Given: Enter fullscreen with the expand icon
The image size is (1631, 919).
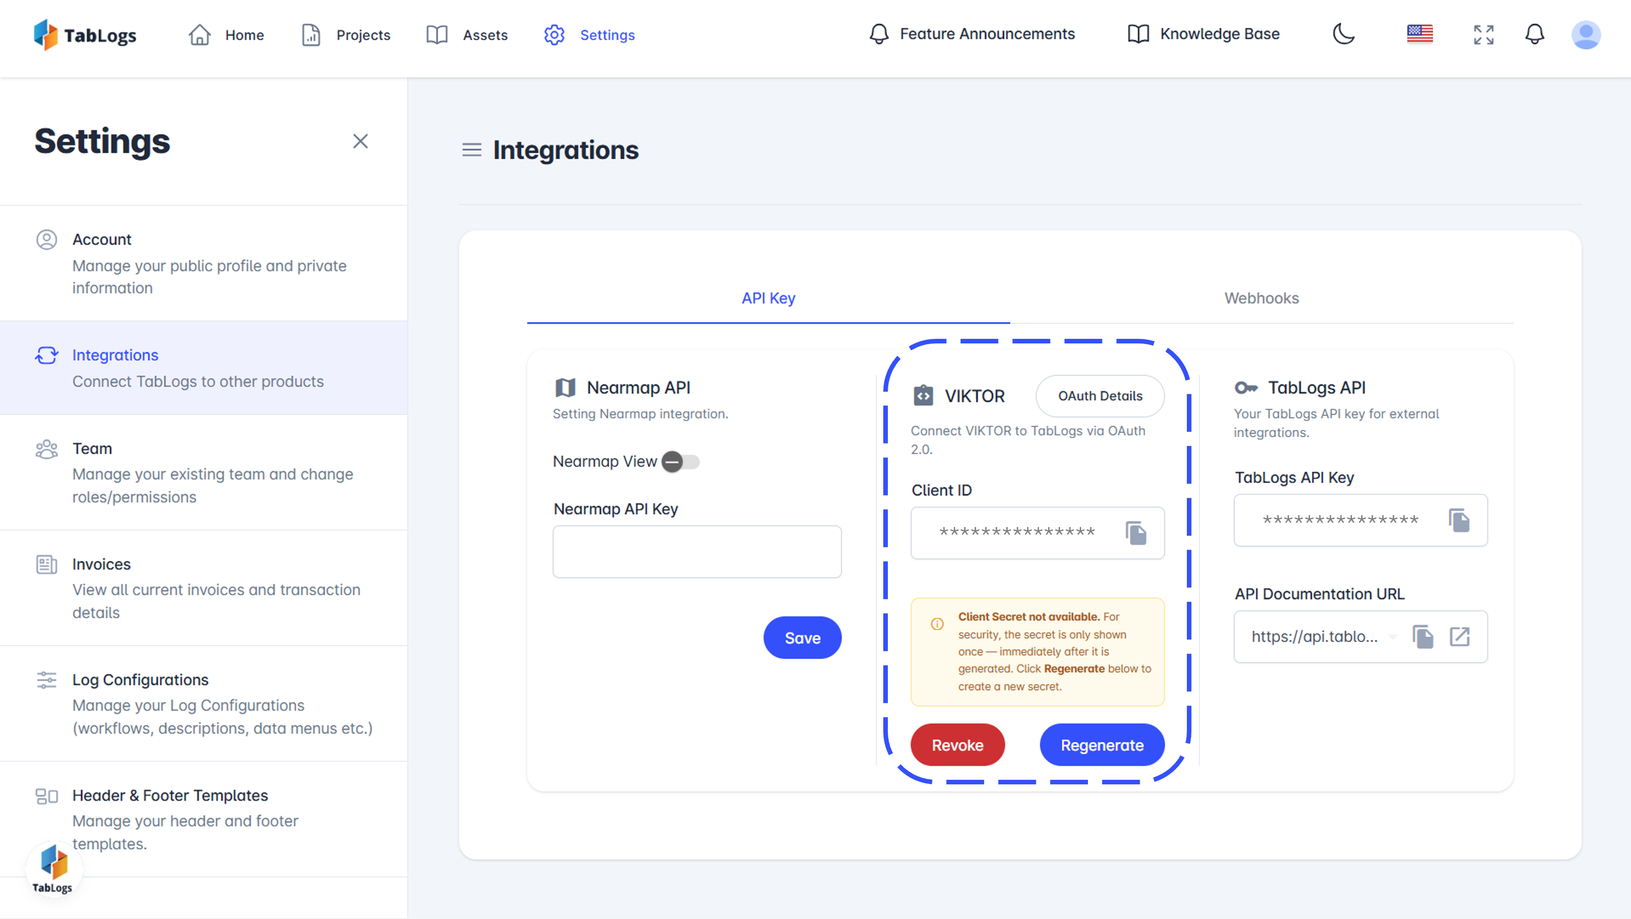Looking at the screenshot, I should (x=1484, y=34).
